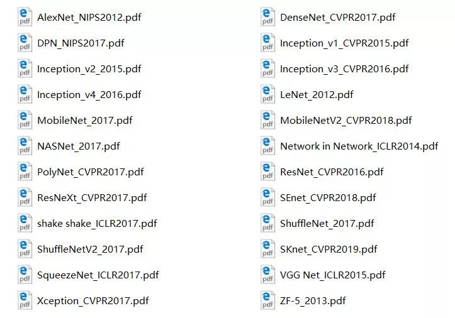Select the file name Inception_v1_CVPR2015.pdf
This screenshot has width=455, height=318.
[x=344, y=43]
